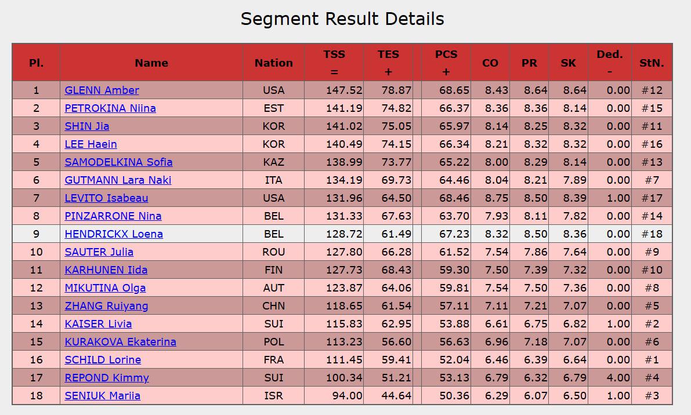Screen dimensions: 691x415
Task: Open SAMODELKINA Sofia's link
Action: point(118,162)
